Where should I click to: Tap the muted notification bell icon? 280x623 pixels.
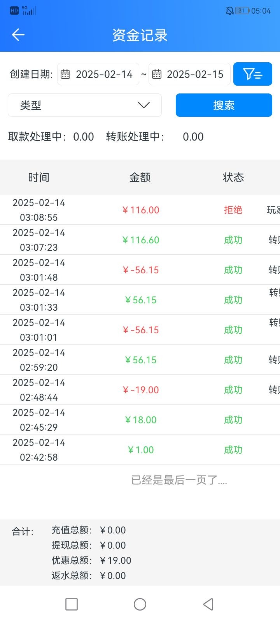[229, 11]
